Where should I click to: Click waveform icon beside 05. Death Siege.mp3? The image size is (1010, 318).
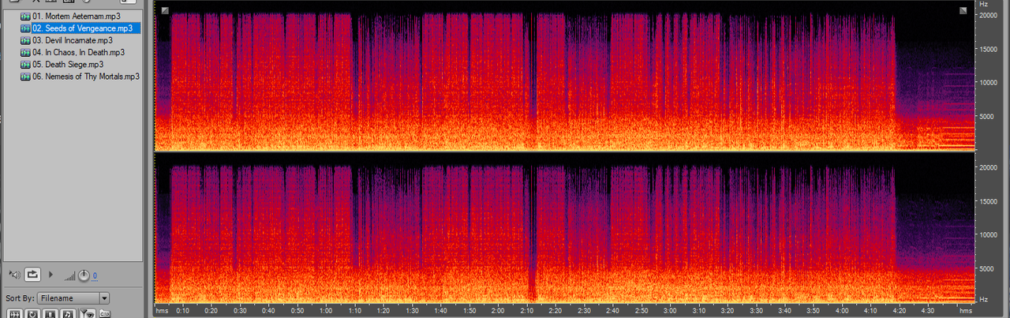point(25,64)
